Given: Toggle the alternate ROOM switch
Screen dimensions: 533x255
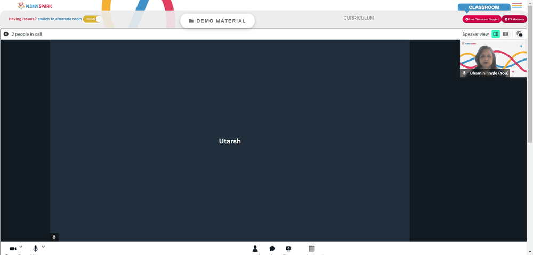Looking at the screenshot, I should pyautogui.click(x=92, y=19).
